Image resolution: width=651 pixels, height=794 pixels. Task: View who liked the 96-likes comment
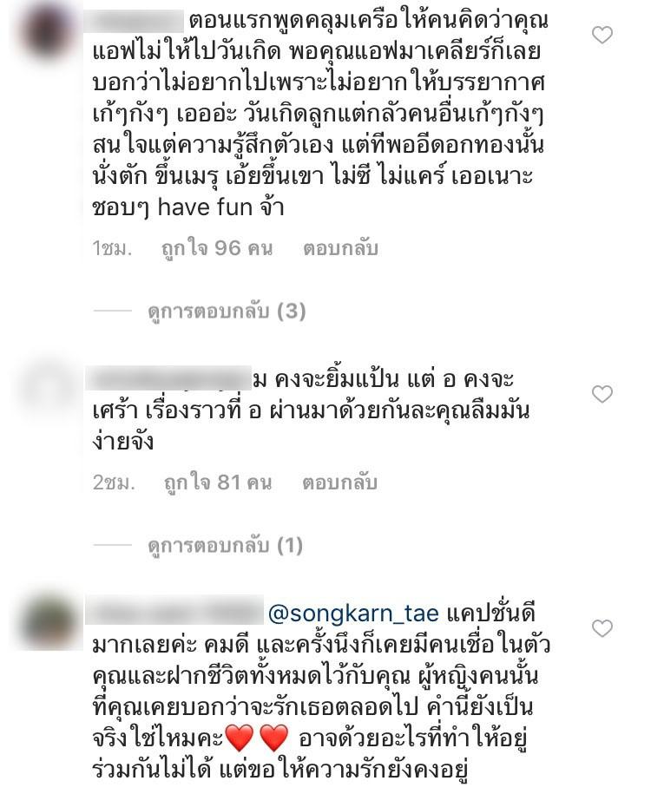pyautogui.click(x=217, y=248)
